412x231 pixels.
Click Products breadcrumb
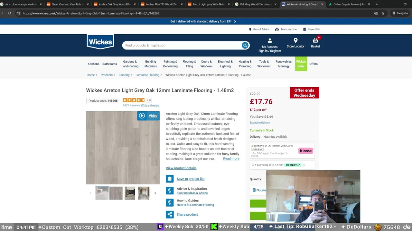107,75
